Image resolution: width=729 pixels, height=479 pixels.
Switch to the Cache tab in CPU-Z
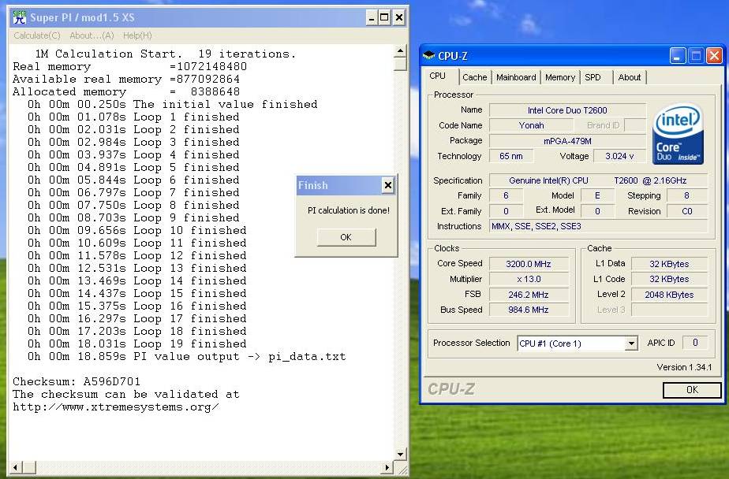coord(475,77)
